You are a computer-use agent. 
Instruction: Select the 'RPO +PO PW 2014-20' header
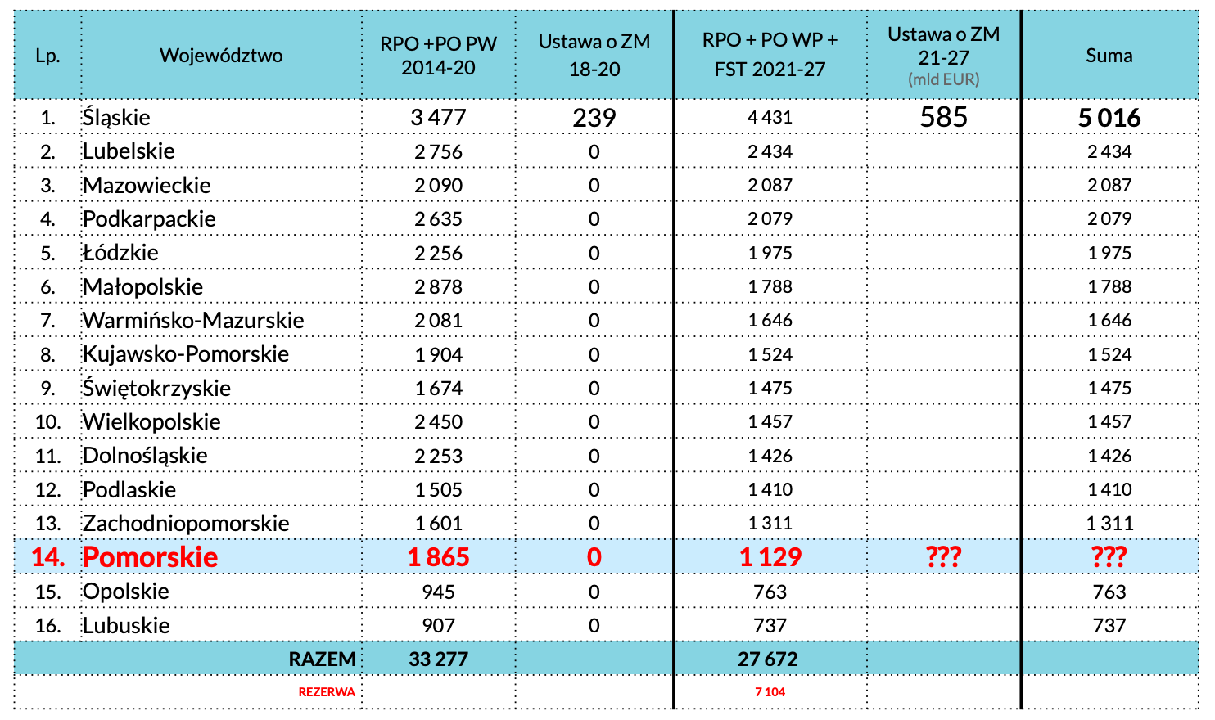coord(438,56)
